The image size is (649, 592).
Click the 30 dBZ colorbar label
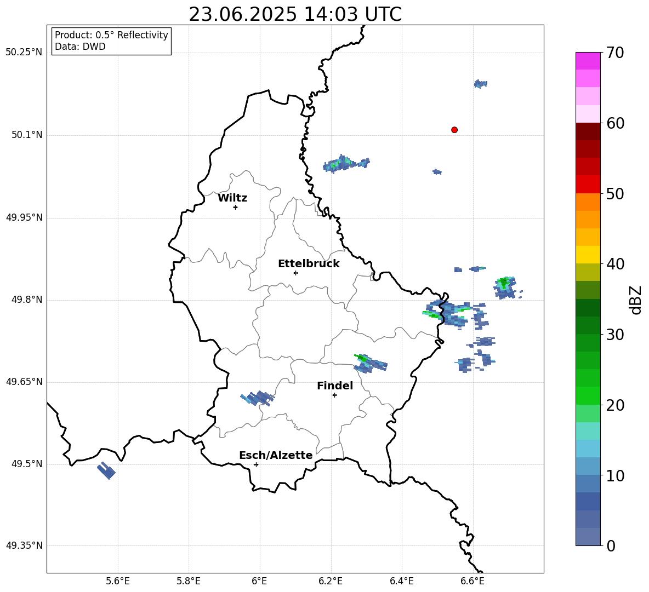[615, 334]
